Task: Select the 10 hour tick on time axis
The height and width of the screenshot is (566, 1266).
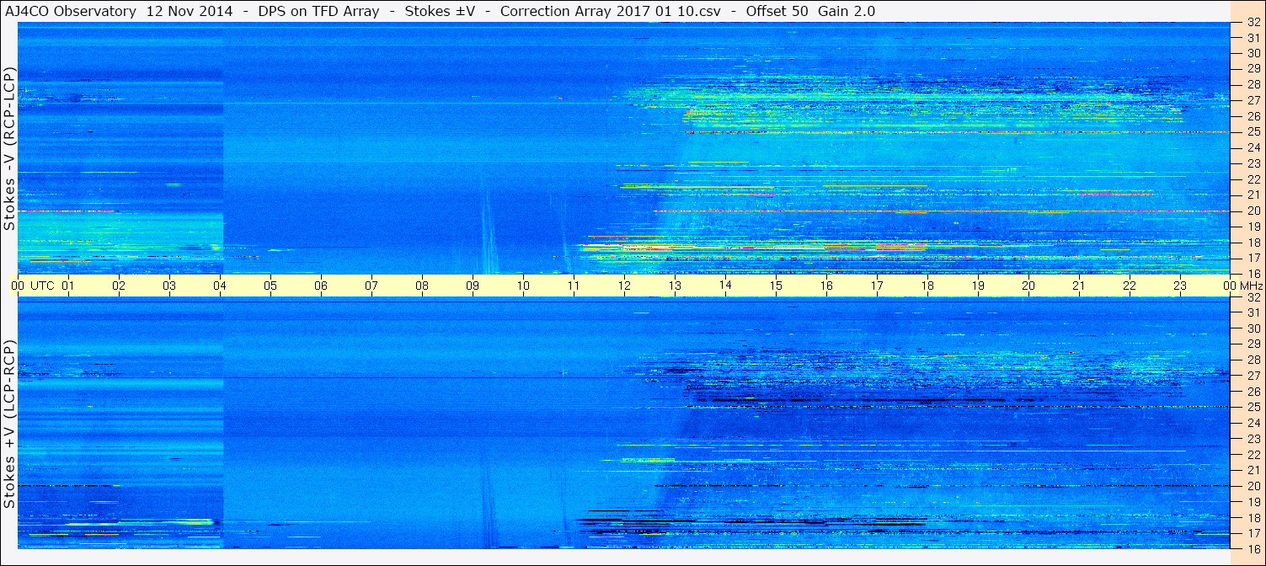Action: click(523, 286)
